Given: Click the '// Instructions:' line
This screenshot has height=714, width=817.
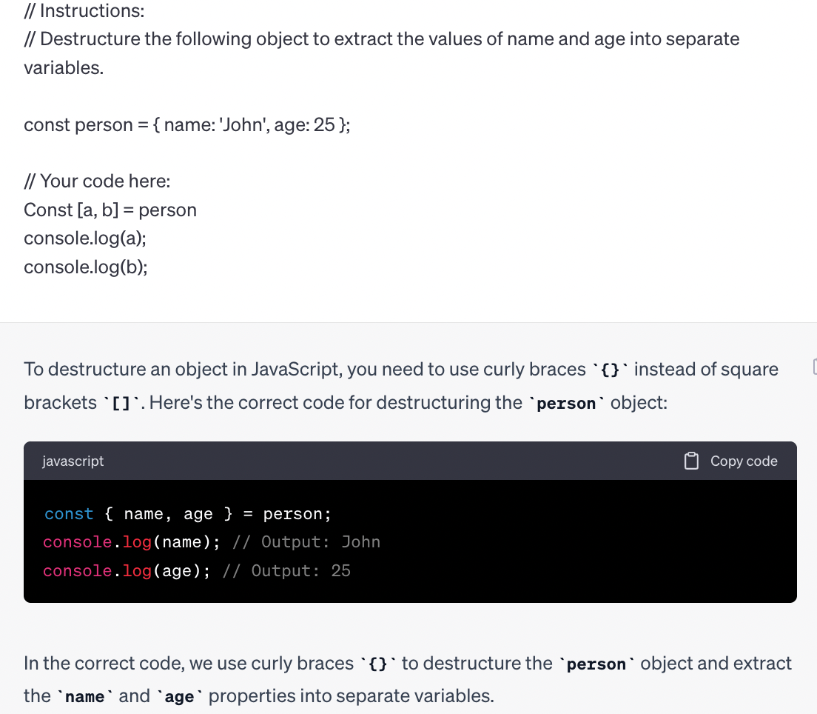Looking at the screenshot, I should click(x=84, y=11).
